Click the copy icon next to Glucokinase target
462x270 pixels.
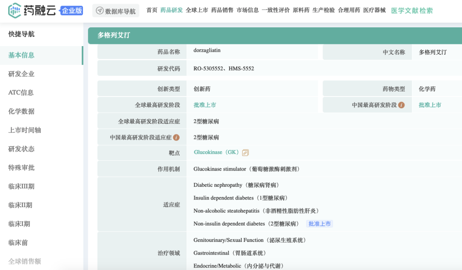pyautogui.click(x=245, y=153)
